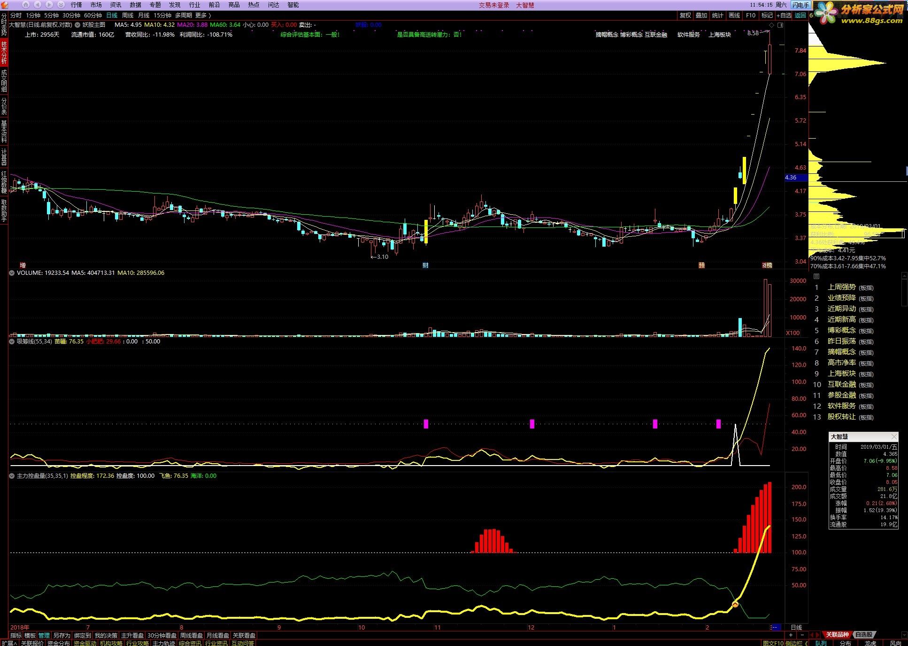Click the 增 event marker on chart
The image size is (908, 646).
click(23, 265)
